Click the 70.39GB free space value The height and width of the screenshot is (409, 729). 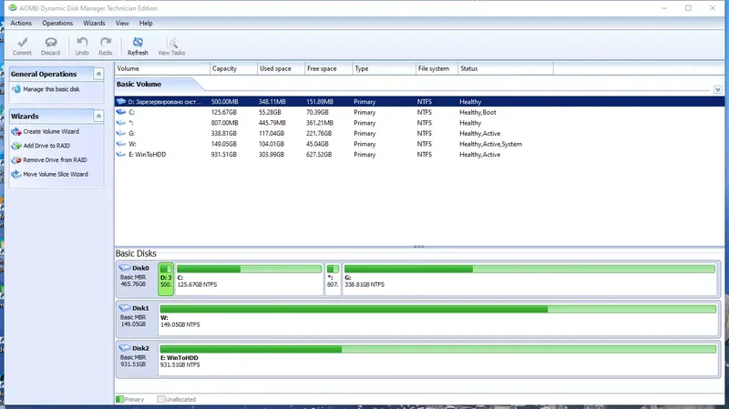[x=317, y=112]
